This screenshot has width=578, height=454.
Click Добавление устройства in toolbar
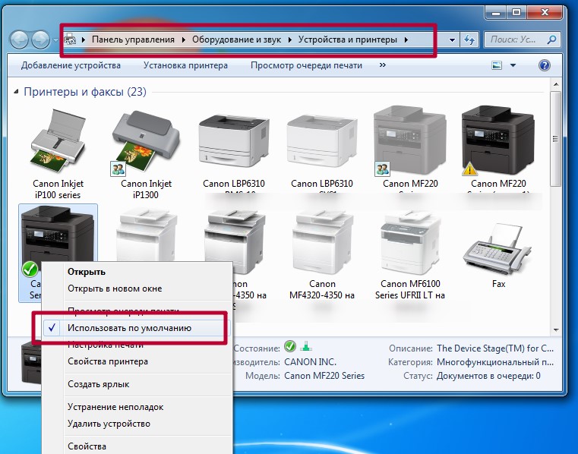click(71, 65)
